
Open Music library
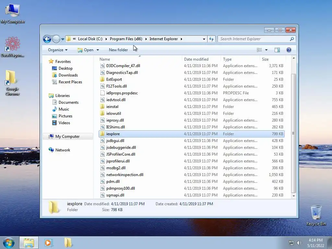(x=64, y=109)
